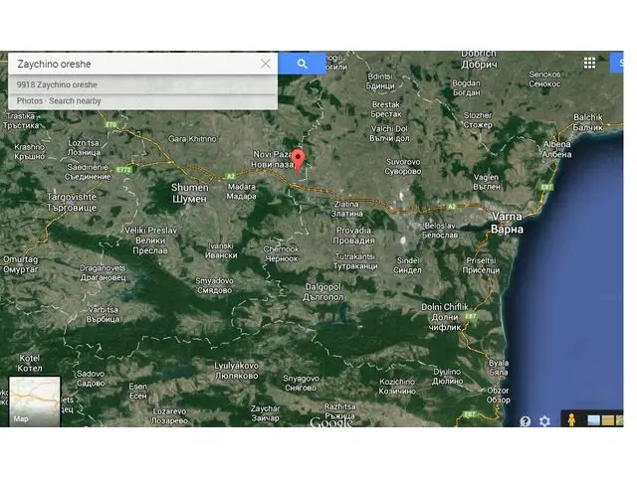Click the blue search magnifier button

tap(302, 64)
